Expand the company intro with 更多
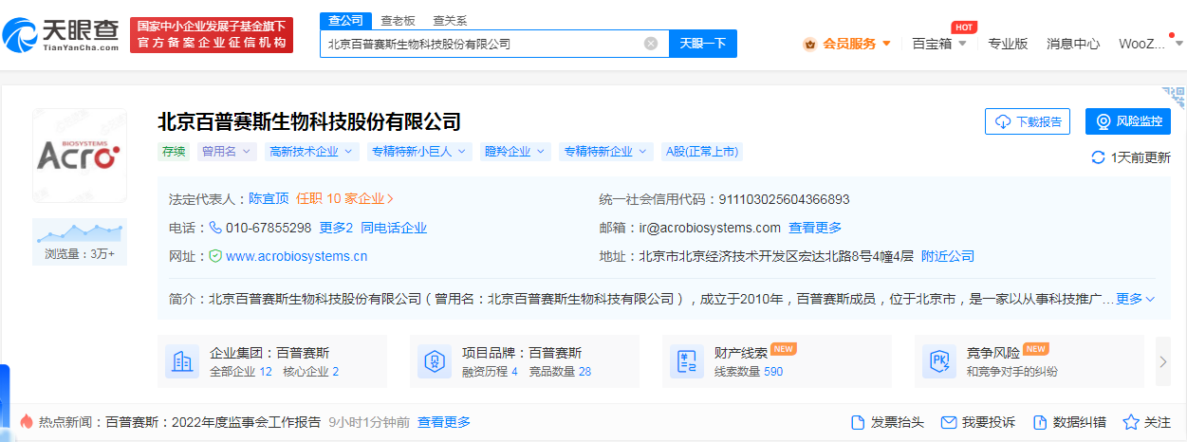This screenshot has width=1187, height=442. coord(1135,299)
